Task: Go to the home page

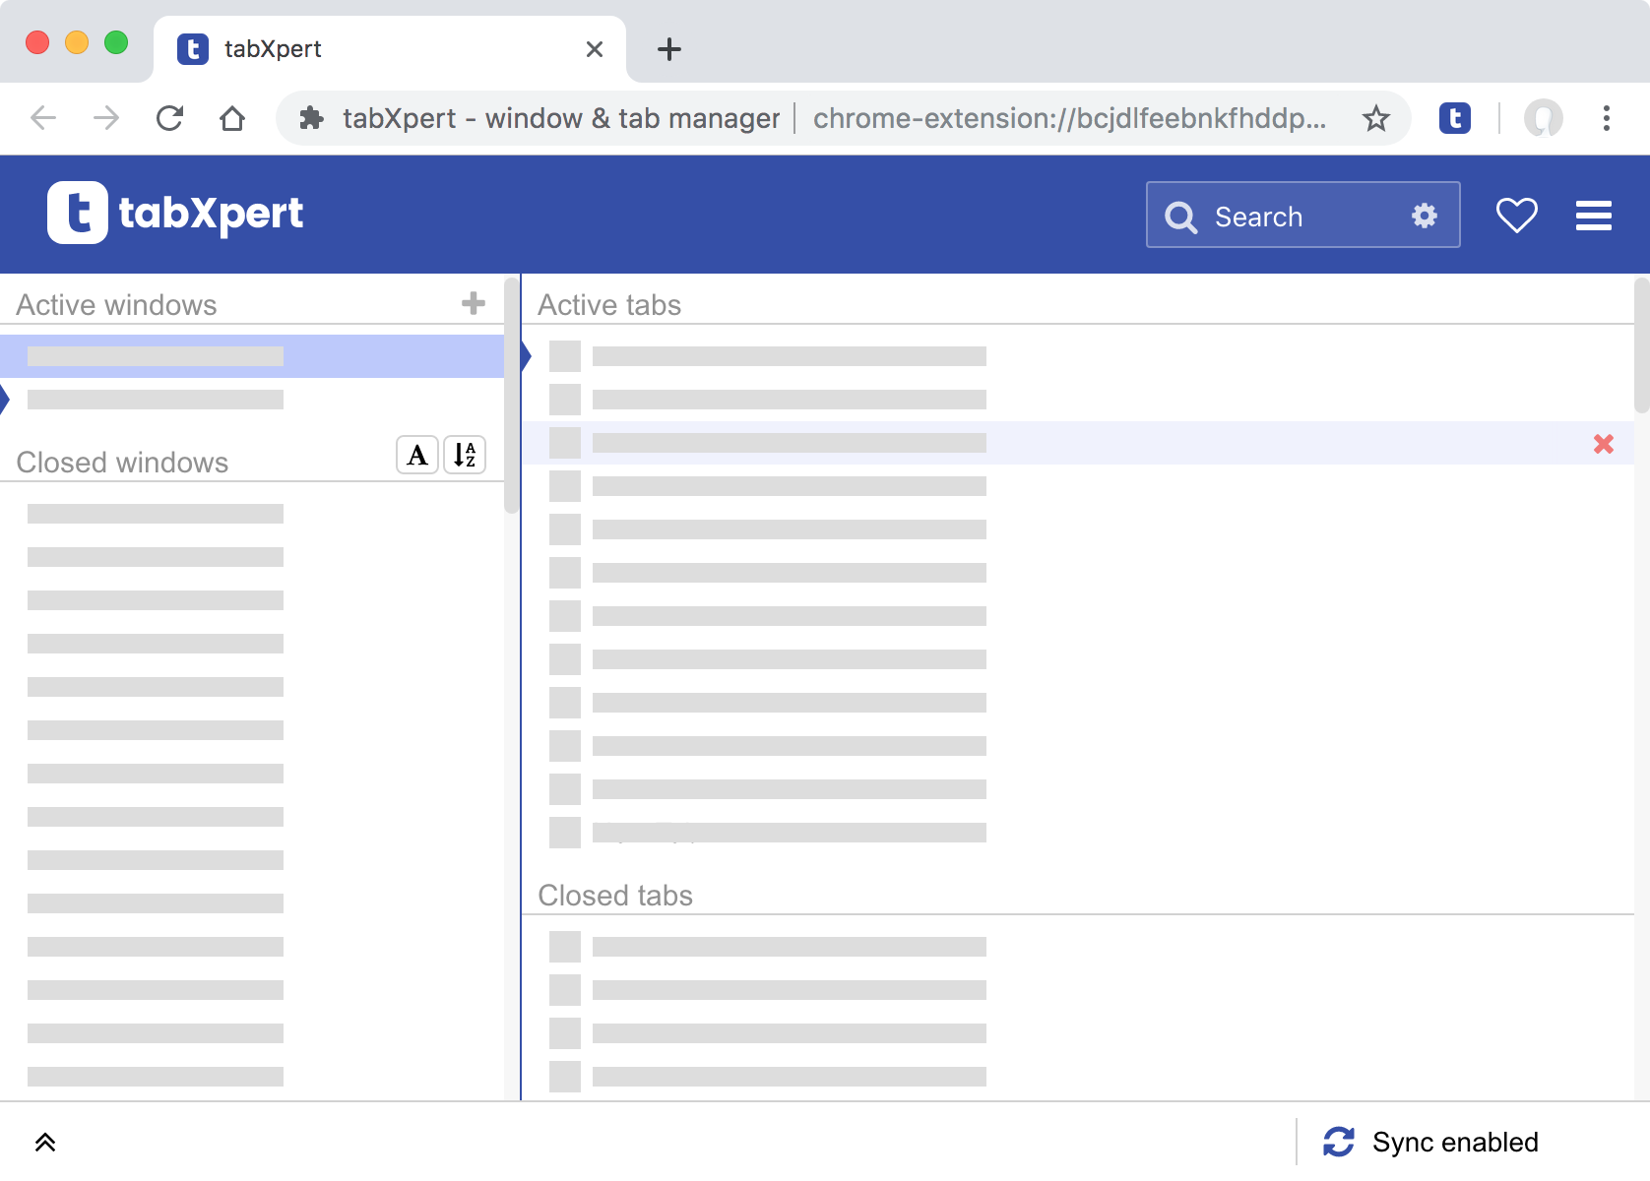Action: click(232, 118)
